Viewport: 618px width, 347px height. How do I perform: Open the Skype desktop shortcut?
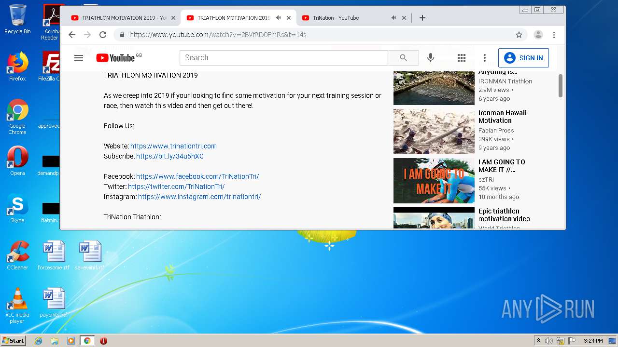(x=17, y=208)
